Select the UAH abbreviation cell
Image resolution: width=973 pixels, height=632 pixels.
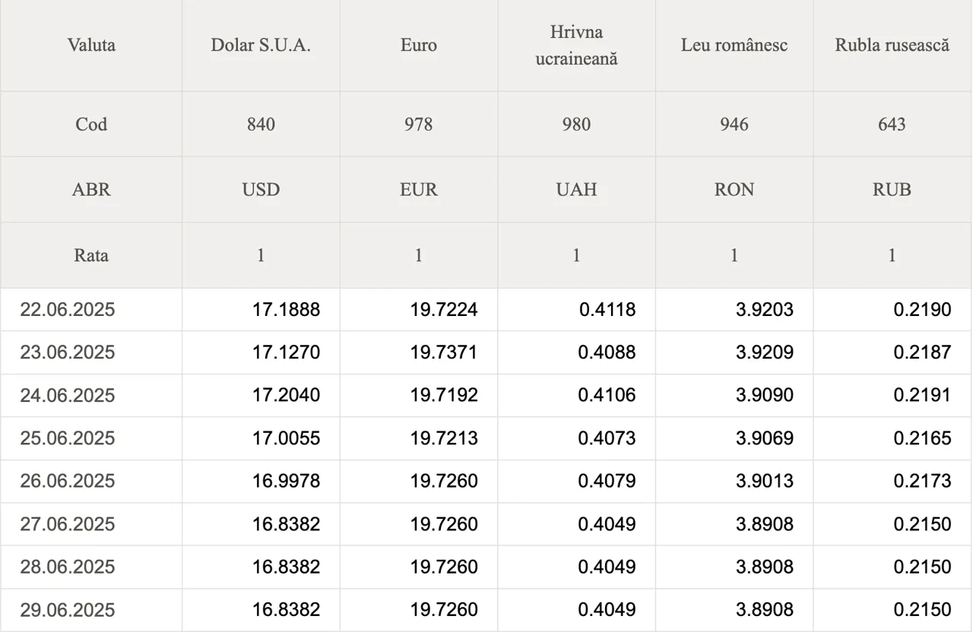(x=576, y=189)
